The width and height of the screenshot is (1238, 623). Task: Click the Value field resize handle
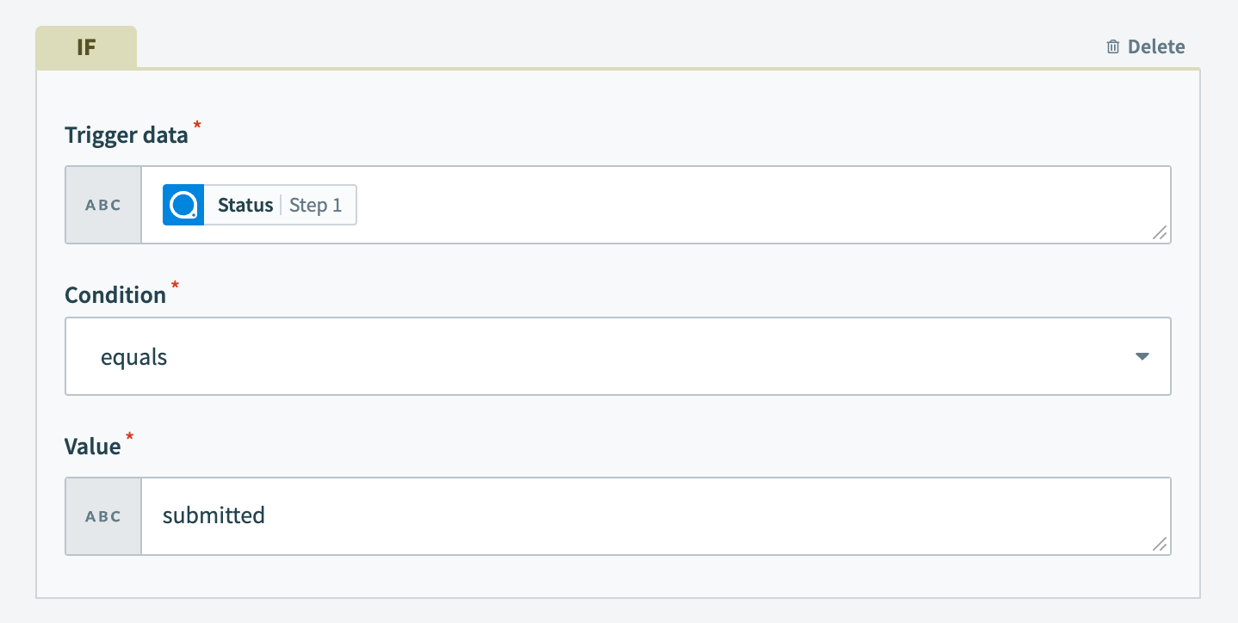(x=1160, y=544)
